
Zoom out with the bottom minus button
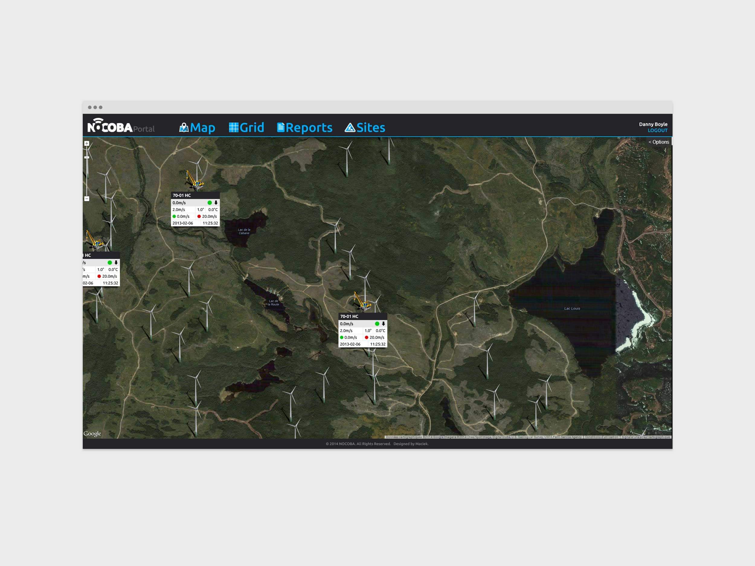click(x=87, y=199)
